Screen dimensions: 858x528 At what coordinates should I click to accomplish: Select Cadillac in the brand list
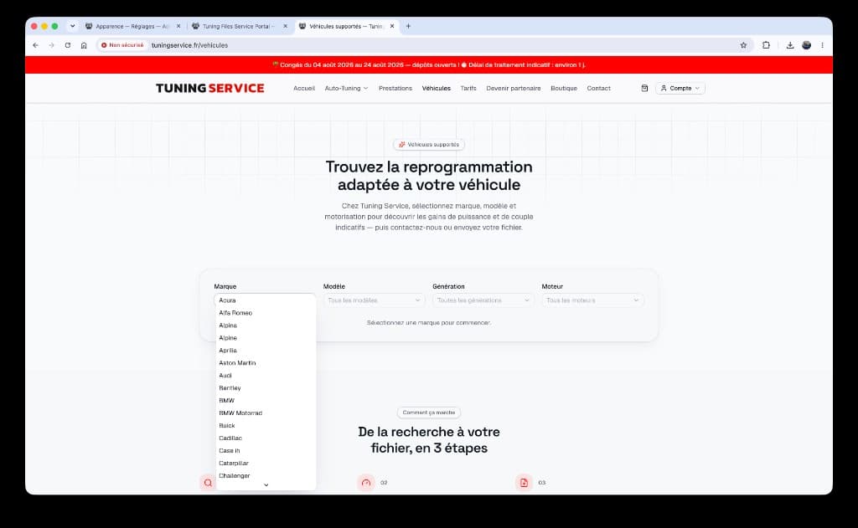click(266, 438)
